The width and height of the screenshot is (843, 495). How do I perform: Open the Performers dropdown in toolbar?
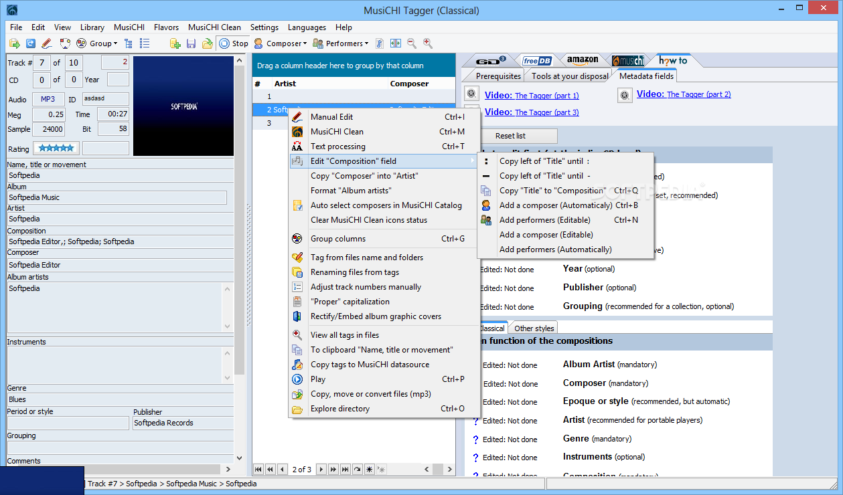click(341, 43)
